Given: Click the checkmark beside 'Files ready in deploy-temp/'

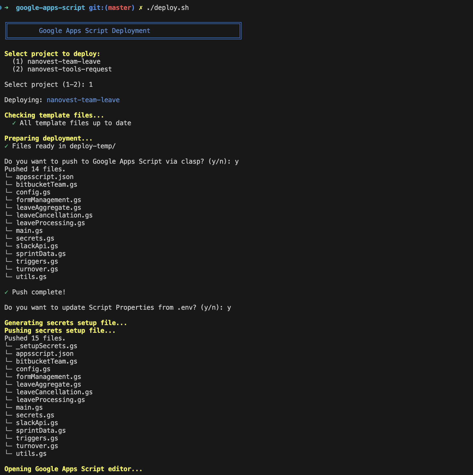Looking at the screenshot, I should (7, 146).
